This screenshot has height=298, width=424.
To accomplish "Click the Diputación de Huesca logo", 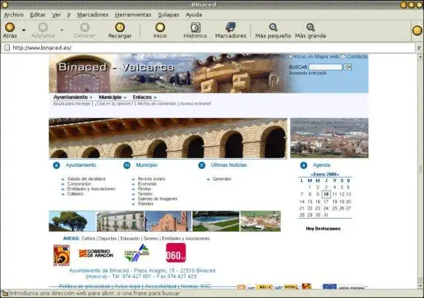I will [62, 255].
